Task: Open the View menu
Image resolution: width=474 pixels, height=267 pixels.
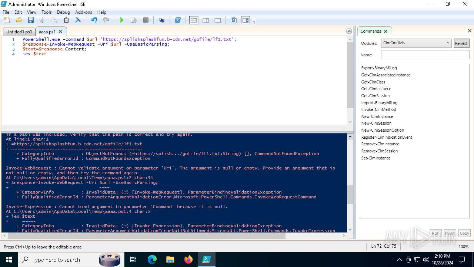Action: 31,12
